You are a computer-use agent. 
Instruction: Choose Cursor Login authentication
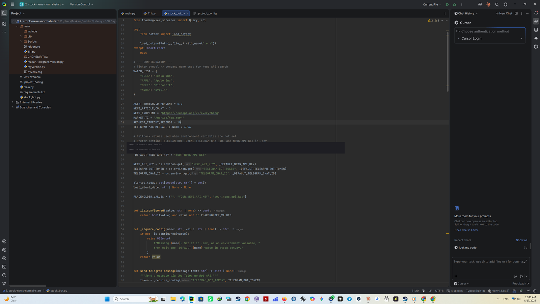pyautogui.click(x=490, y=39)
